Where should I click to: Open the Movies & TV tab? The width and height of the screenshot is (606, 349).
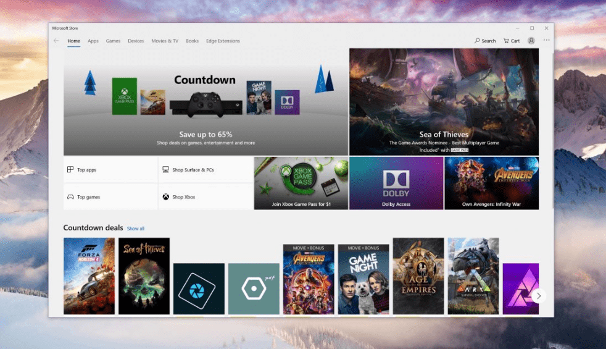pos(165,41)
